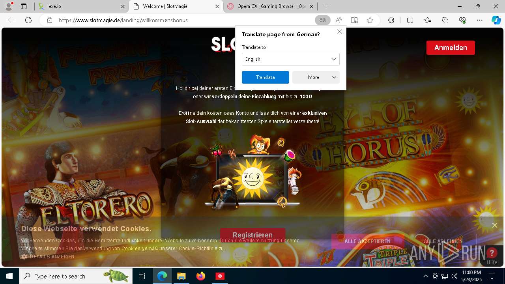Toggle split screen view

click(410, 20)
